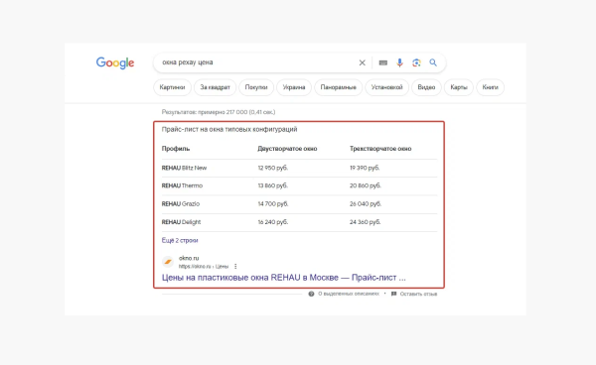Screen dimensions: 596x365
Task: Click the https://okno.ru › Цены breadcrumb URL
Action: (x=204, y=267)
